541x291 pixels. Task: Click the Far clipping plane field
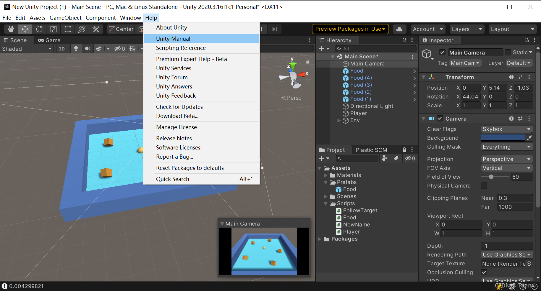[515, 207]
